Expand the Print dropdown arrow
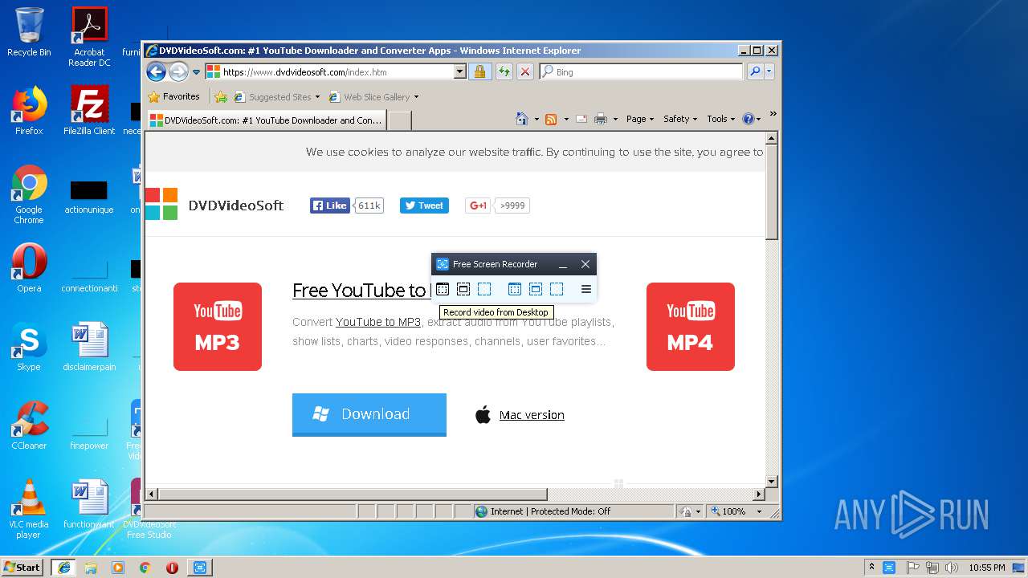1028x578 pixels. (616, 119)
